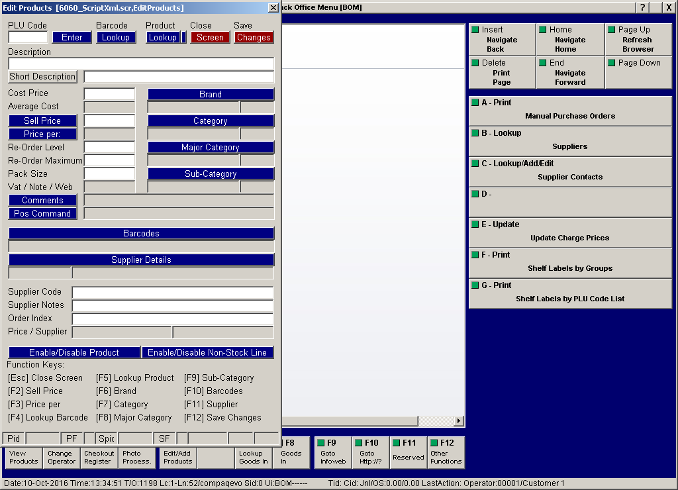This screenshot has height=490, width=678.
Task: Focus the PLU Code input field
Action: 28,38
